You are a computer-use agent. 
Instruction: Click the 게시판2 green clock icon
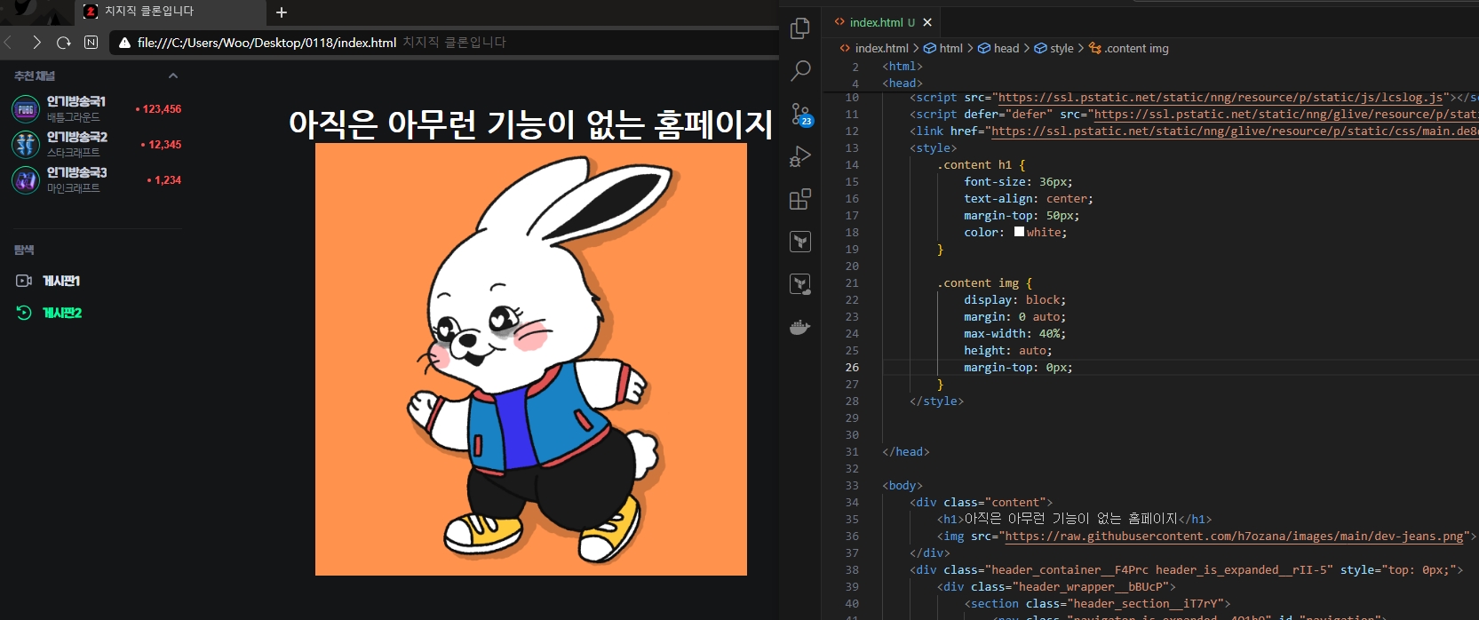pyautogui.click(x=24, y=313)
